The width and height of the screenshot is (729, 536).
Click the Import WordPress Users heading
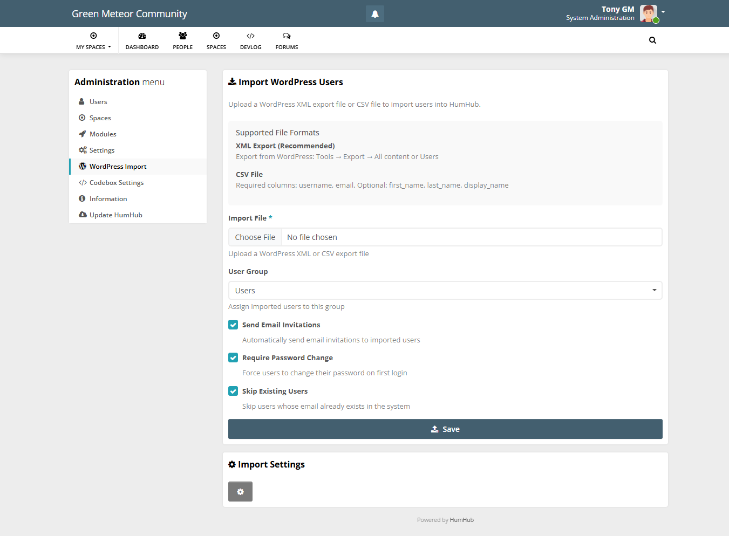tap(291, 82)
